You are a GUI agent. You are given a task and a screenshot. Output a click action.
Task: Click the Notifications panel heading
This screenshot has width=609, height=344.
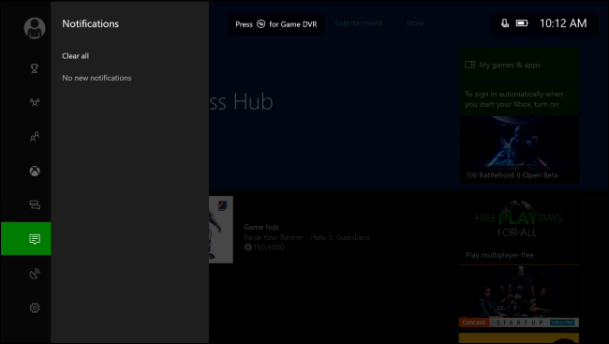(x=91, y=23)
